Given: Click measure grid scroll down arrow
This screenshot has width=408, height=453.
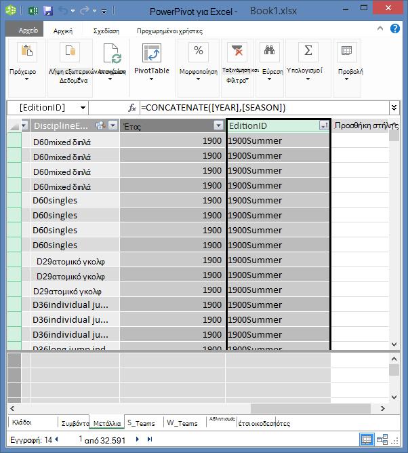Looking at the screenshot, I should coord(394,397).
